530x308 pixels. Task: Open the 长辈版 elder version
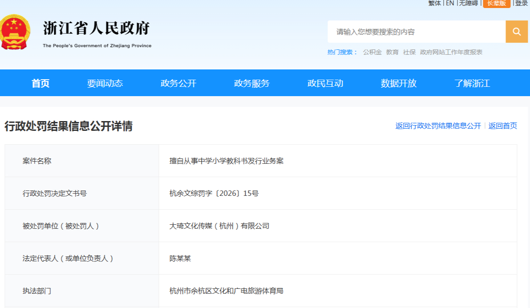pos(497,4)
